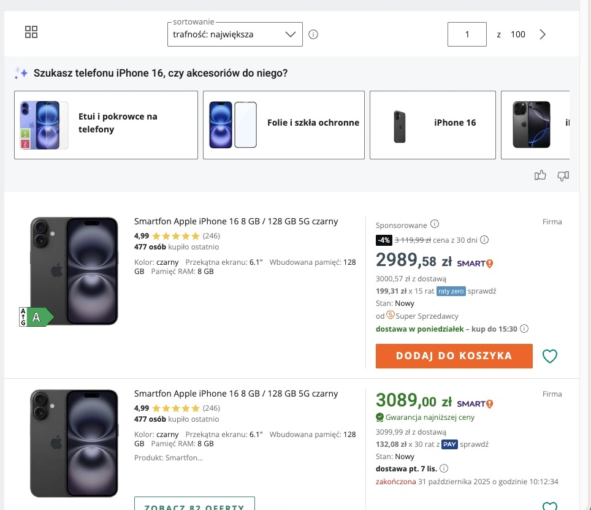Image resolution: width=591 pixels, height=510 pixels.
Task: Open second iPhone 16 product thumbnail
Action: tap(74, 443)
